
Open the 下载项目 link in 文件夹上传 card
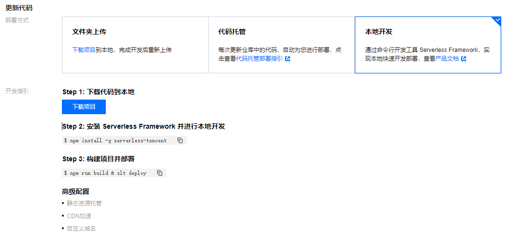(x=84, y=50)
